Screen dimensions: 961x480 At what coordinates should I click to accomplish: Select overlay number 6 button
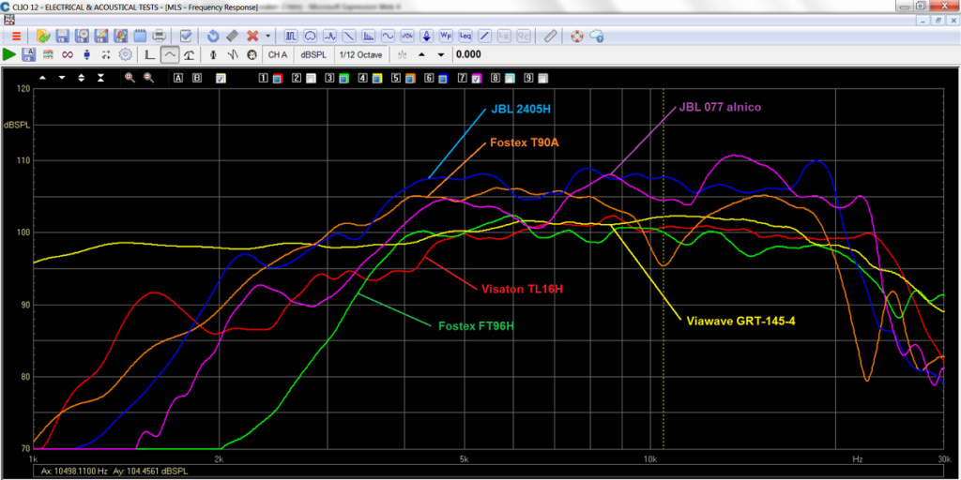(x=429, y=79)
